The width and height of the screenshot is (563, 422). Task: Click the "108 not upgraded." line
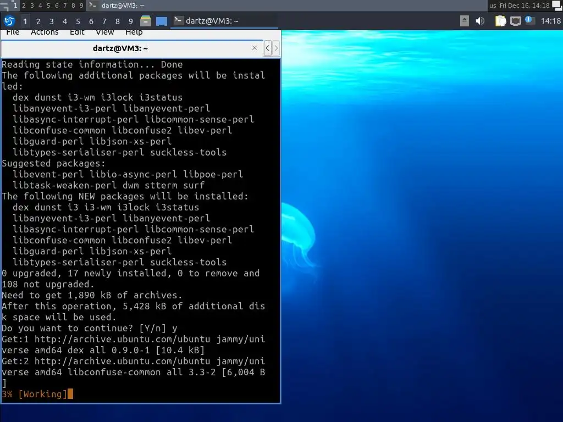pos(48,285)
